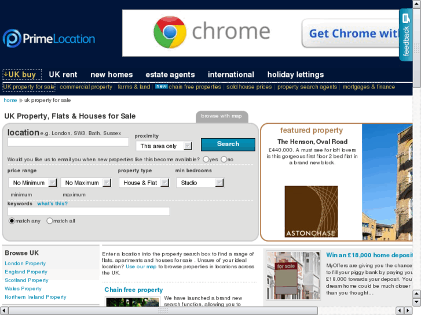Open the No Maximum price dropdown
This screenshot has height=315, width=421.
tap(86, 183)
